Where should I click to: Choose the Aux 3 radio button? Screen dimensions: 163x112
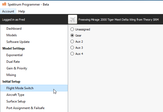[x=72, y=48]
